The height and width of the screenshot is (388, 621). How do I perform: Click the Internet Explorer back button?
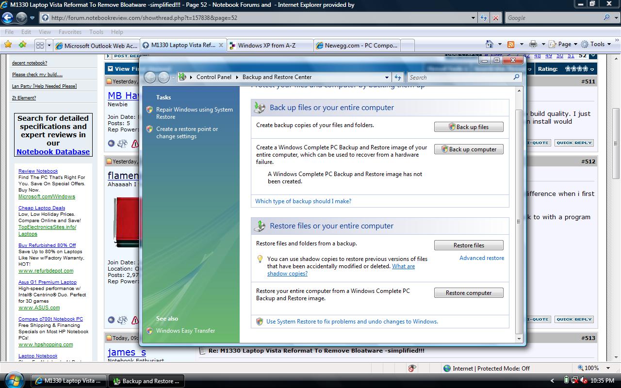(8, 18)
